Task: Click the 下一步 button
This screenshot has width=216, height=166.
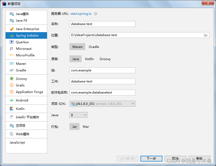Action: 151,159
